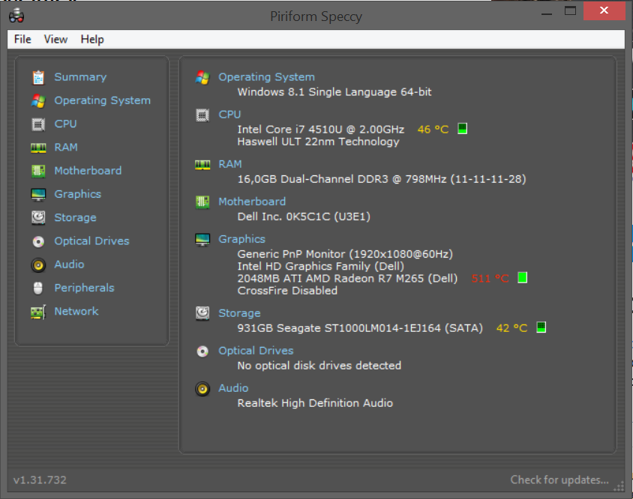This screenshot has width=633, height=499.
Task: Click the 42 °C storage temperature reading
Action: [512, 328]
